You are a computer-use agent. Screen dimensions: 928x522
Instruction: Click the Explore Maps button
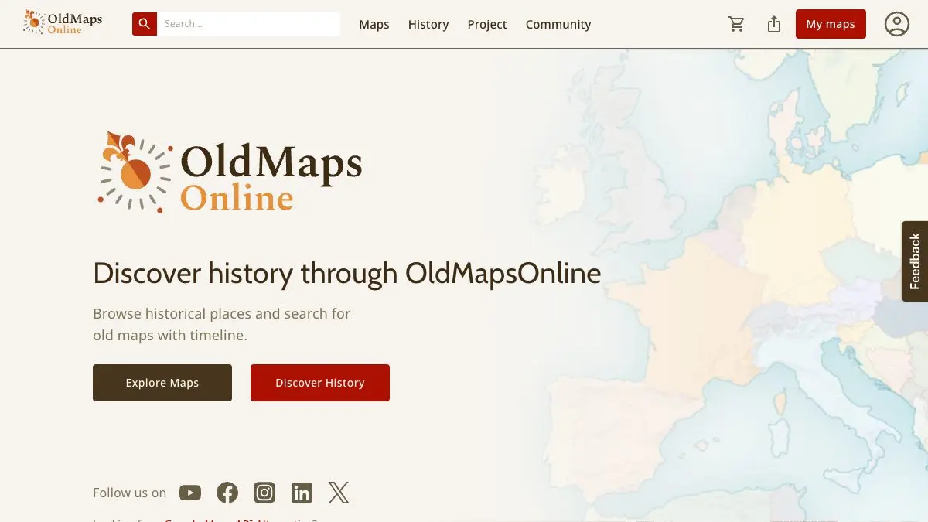pos(162,383)
